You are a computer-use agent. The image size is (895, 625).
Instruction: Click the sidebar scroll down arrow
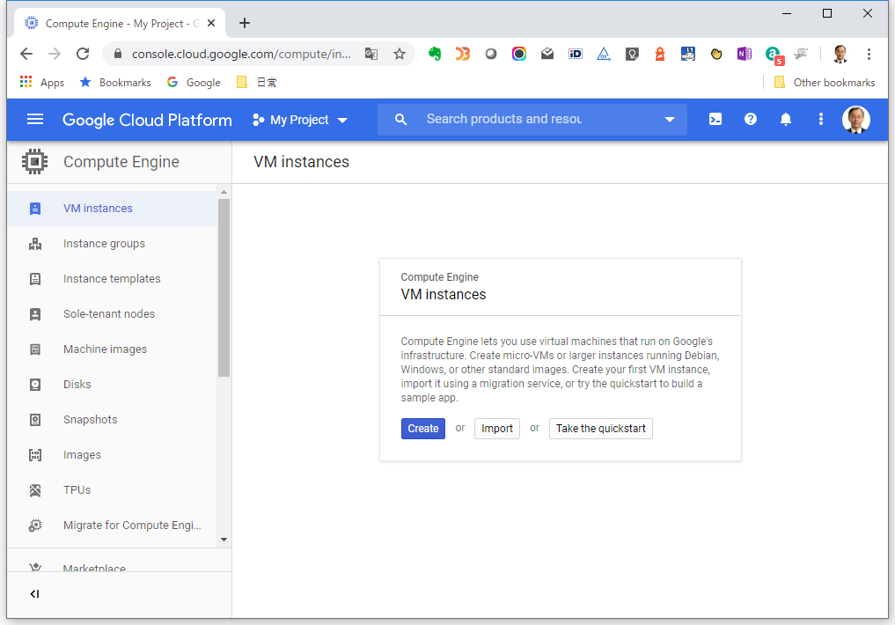[224, 540]
